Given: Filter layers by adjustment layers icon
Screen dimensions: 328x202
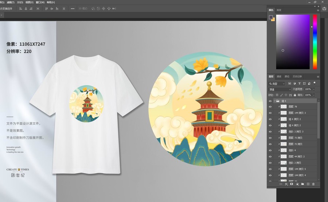Looking at the screenshot, I should click(x=294, y=84).
